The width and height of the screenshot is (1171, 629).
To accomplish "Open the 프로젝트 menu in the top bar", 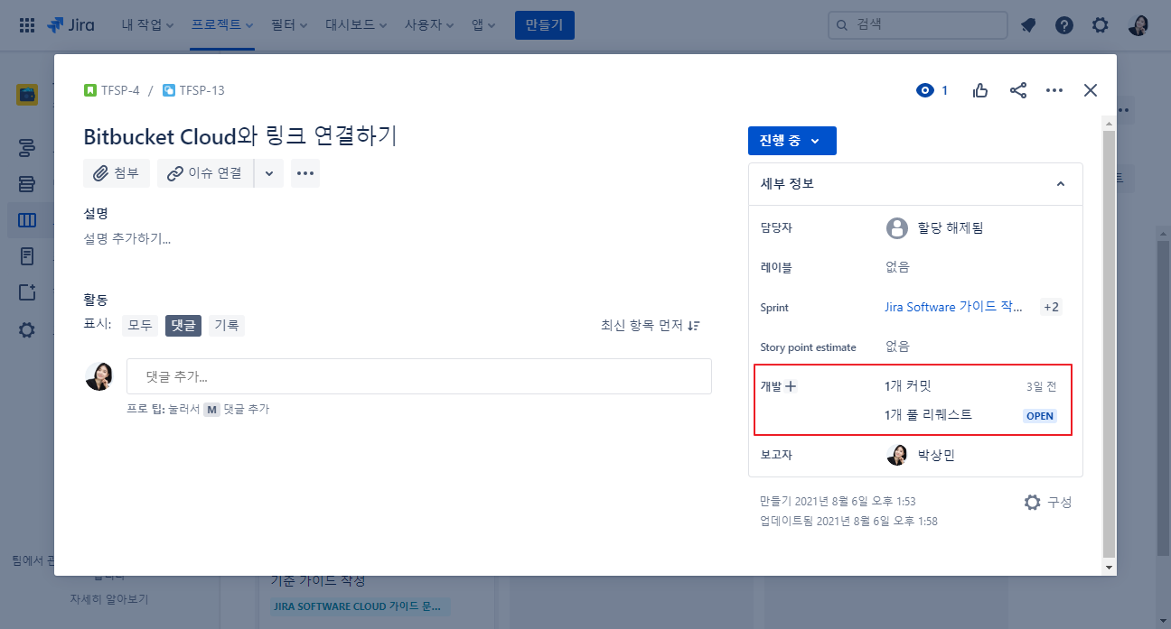I will (222, 25).
